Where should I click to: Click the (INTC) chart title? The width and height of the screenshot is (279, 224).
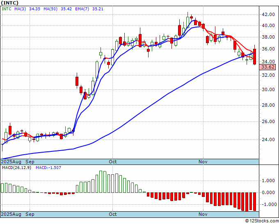[x=9, y=3]
